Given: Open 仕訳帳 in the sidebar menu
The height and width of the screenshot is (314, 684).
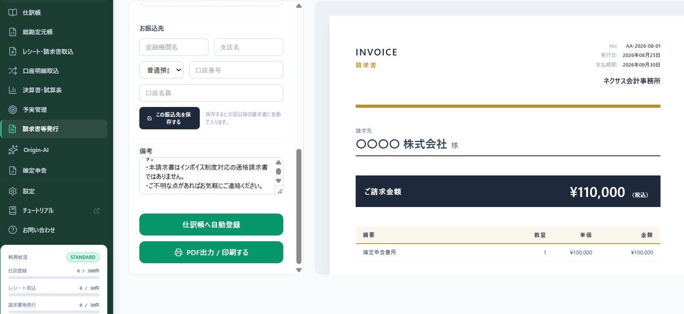Looking at the screenshot, I should 54,13.
